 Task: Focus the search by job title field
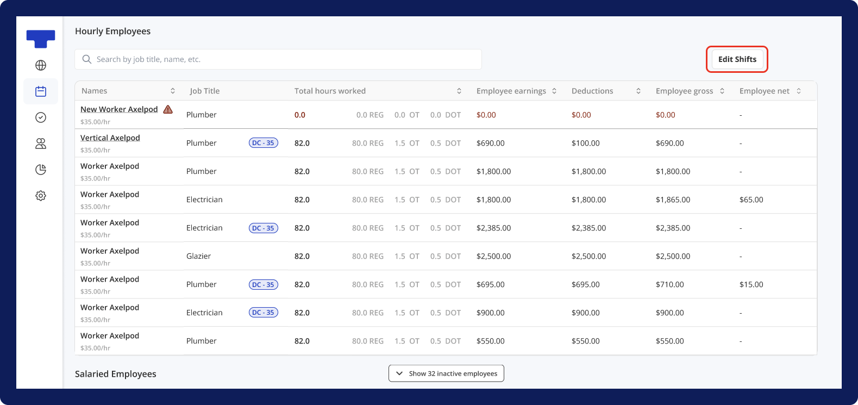[x=278, y=59]
